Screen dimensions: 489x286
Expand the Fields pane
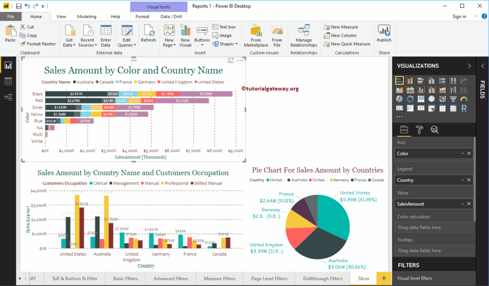point(482,66)
